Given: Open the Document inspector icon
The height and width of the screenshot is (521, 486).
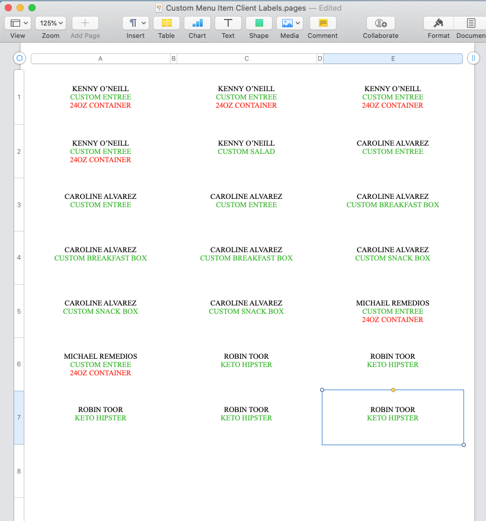Looking at the screenshot, I should pyautogui.click(x=471, y=24).
